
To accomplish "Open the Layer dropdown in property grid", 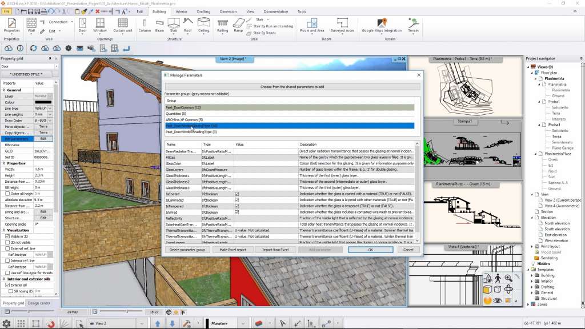I will 50,96.
